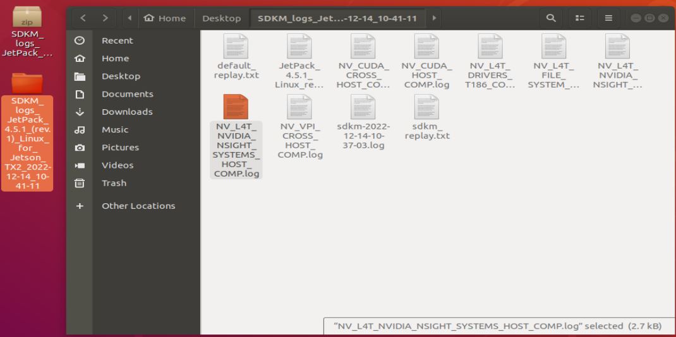676x337 pixels.
Task: Click the Recent clock icon in the sidebar
Action: pyautogui.click(x=80, y=40)
